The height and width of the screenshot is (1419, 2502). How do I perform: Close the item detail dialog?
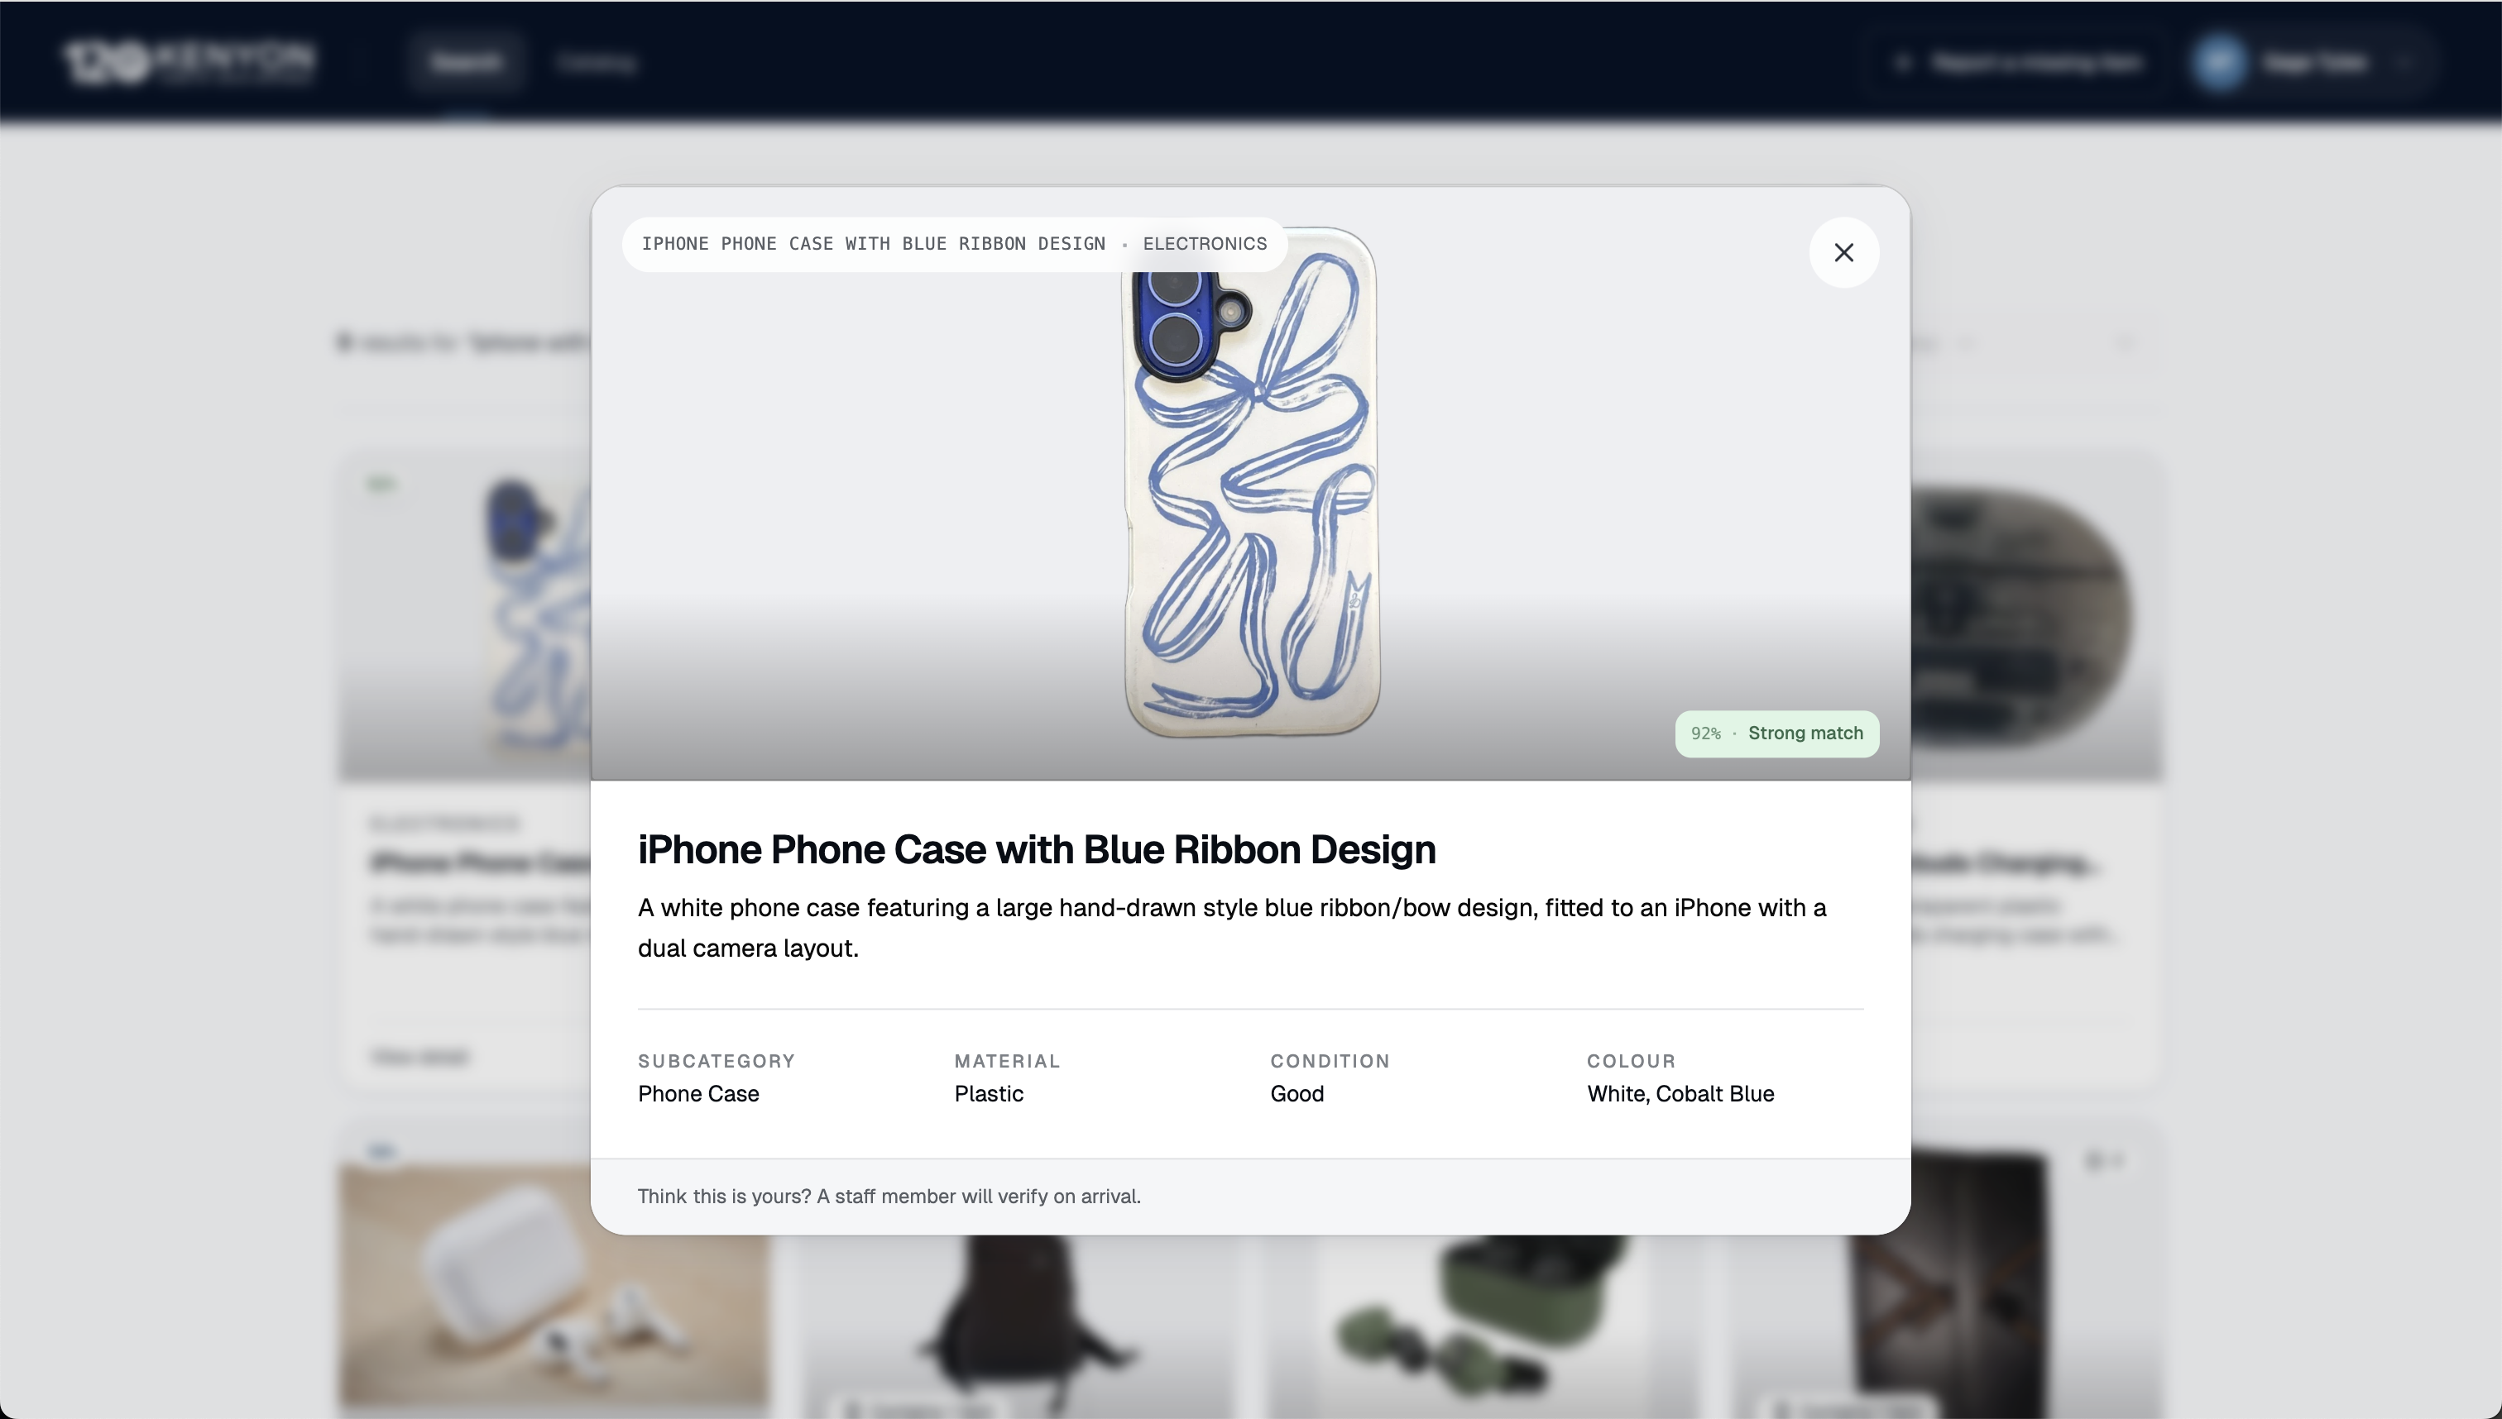pos(1843,252)
